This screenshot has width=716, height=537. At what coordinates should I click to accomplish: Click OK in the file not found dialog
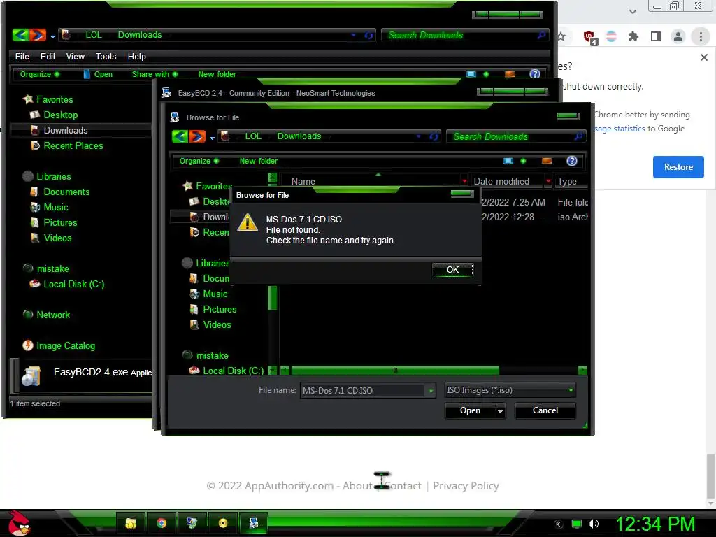[x=452, y=269]
